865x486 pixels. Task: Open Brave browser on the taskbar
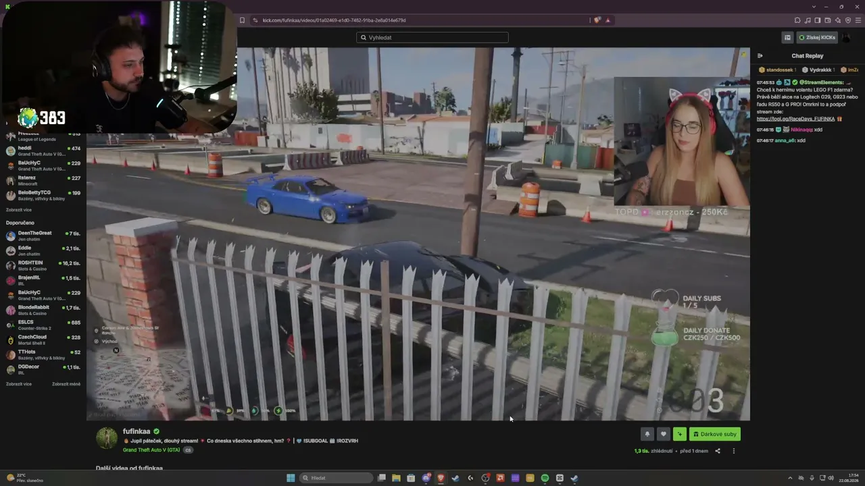pyautogui.click(x=441, y=478)
